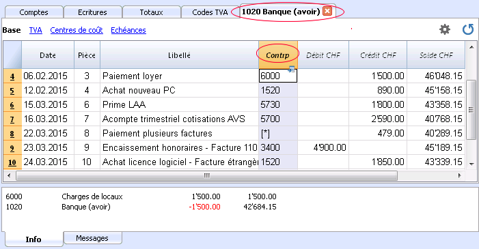
Task: Select the 1020 Banque (avoir) tab
Action: tap(281, 12)
